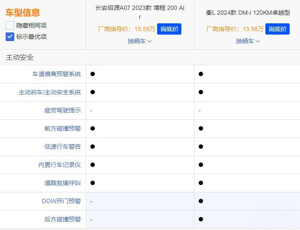Viewport: 300px width, 230px height.
Task: Uncheck the 标示最优项 checkbox
Action: coord(10,37)
